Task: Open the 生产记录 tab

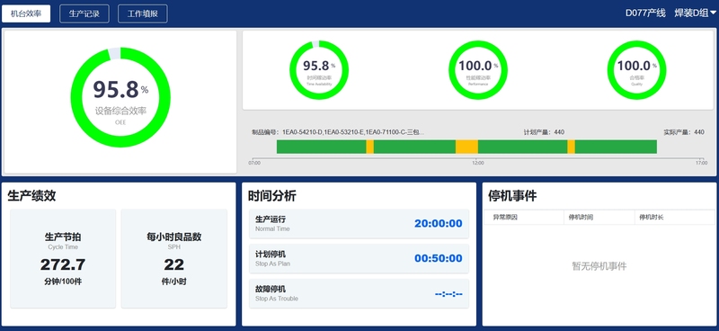Action: 84,13
